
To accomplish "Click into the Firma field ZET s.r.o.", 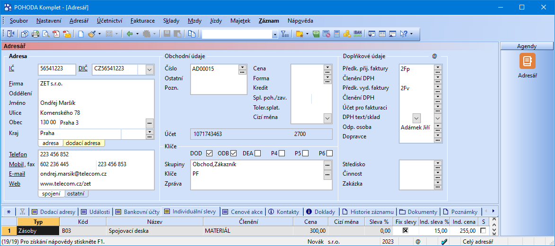I will pyautogui.click(x=96, y=84).
